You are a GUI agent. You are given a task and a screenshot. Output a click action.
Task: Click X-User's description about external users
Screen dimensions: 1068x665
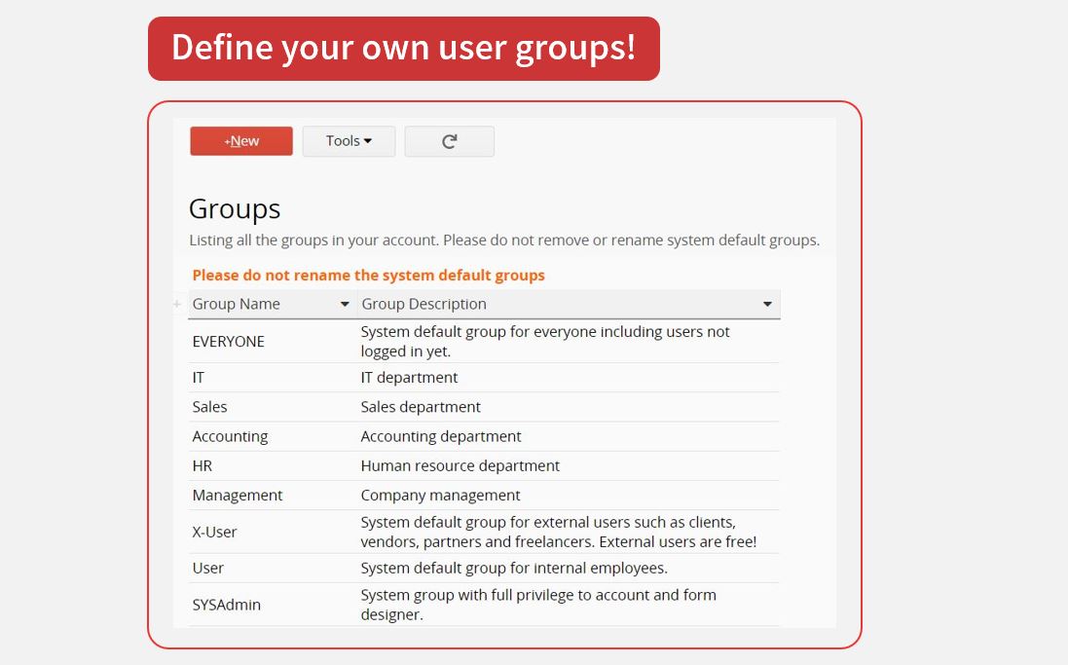559,533
